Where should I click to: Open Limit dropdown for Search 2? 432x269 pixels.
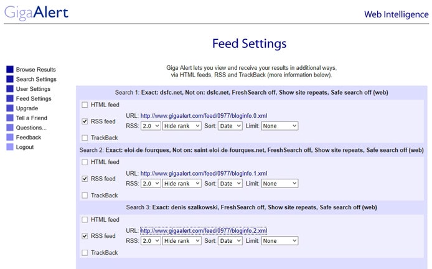[x=279, y=184]
